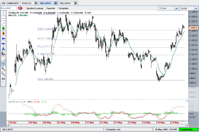Image resolution: width=199 pixels, height=132 pixels.
Task: Pick the diagonal trend line tool
Action: 3,23
